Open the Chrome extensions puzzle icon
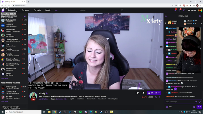The height and width of the screenshot is (114, 203). tap(190, 5)
